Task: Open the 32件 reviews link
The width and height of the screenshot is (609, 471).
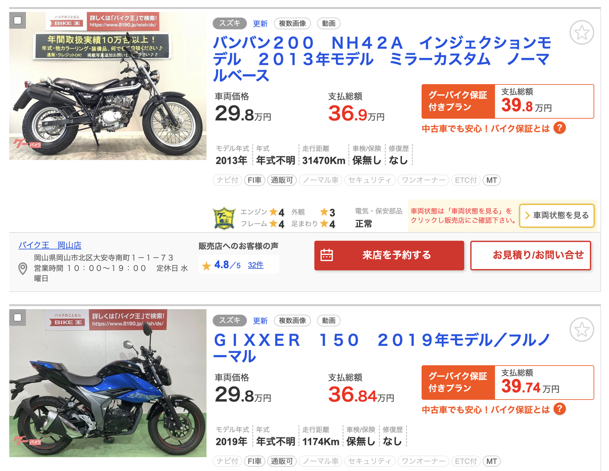Action: [255, 265]
